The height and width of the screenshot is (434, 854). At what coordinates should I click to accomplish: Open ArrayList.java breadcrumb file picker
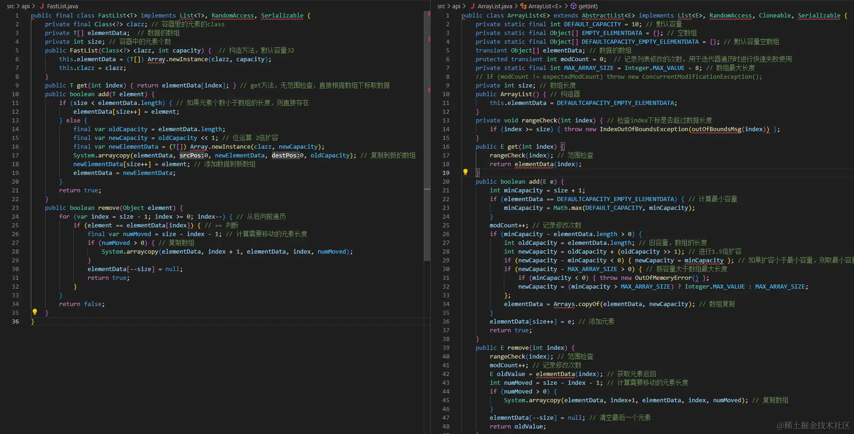pyautogui.click(x=495, y=6)
